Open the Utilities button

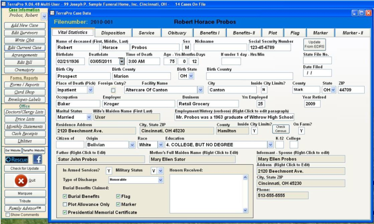[x=25, y=141]
